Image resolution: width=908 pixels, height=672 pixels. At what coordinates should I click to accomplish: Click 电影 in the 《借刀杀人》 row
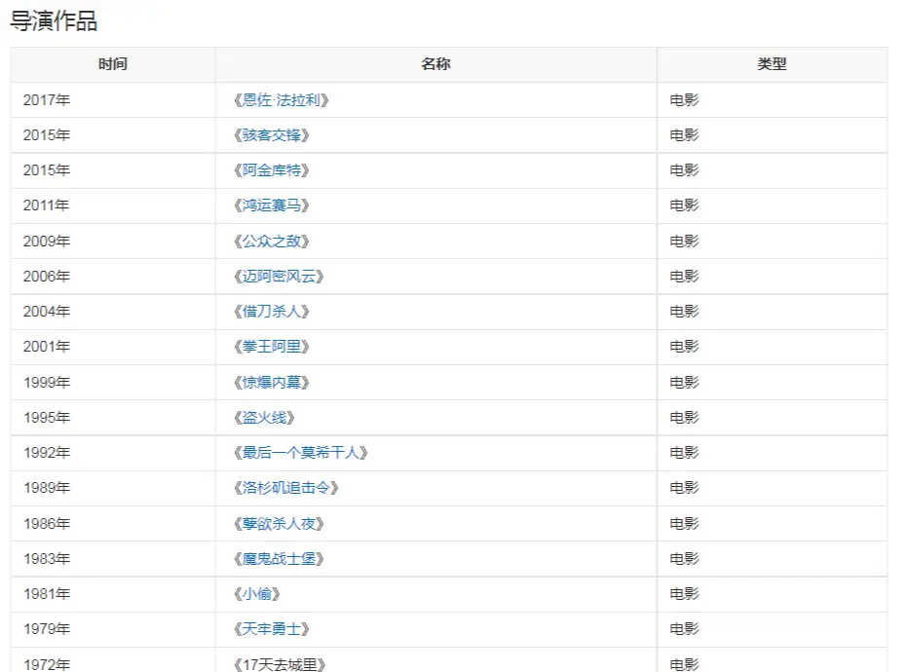pos(684,312)
